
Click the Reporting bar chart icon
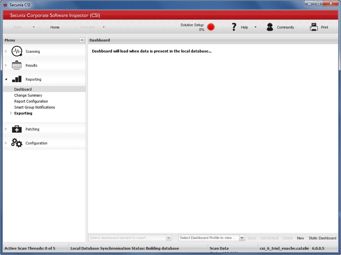pyautogui.click(x=17, y=79)
